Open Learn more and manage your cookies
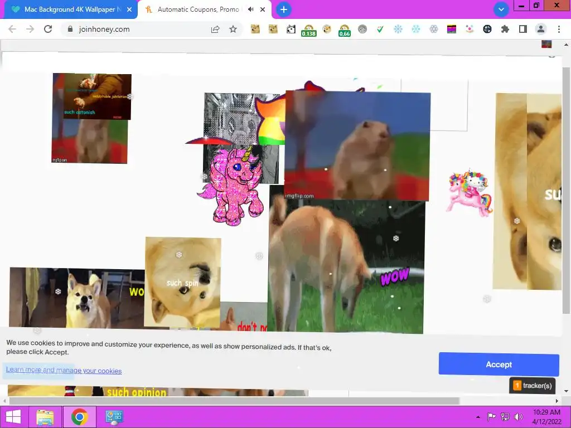 (64, 370)
